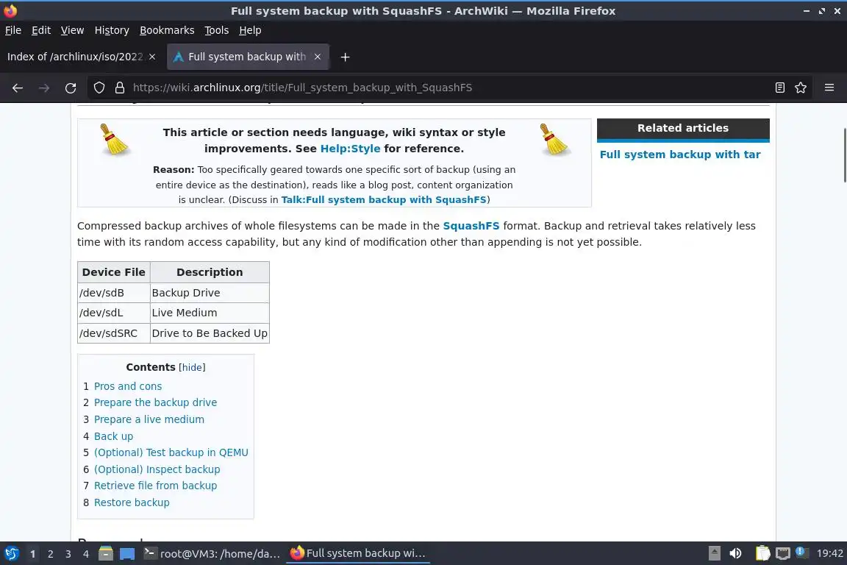Open related article Full system backup with tar
Image resolution: width=847 pixels, height=565 pixels.
pos(680,154)
